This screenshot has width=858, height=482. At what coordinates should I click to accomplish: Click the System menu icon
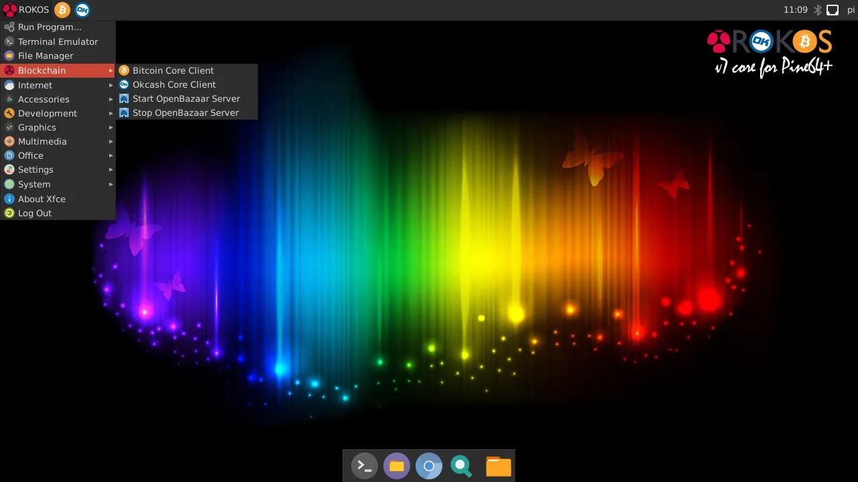click(x=9, y=184)
